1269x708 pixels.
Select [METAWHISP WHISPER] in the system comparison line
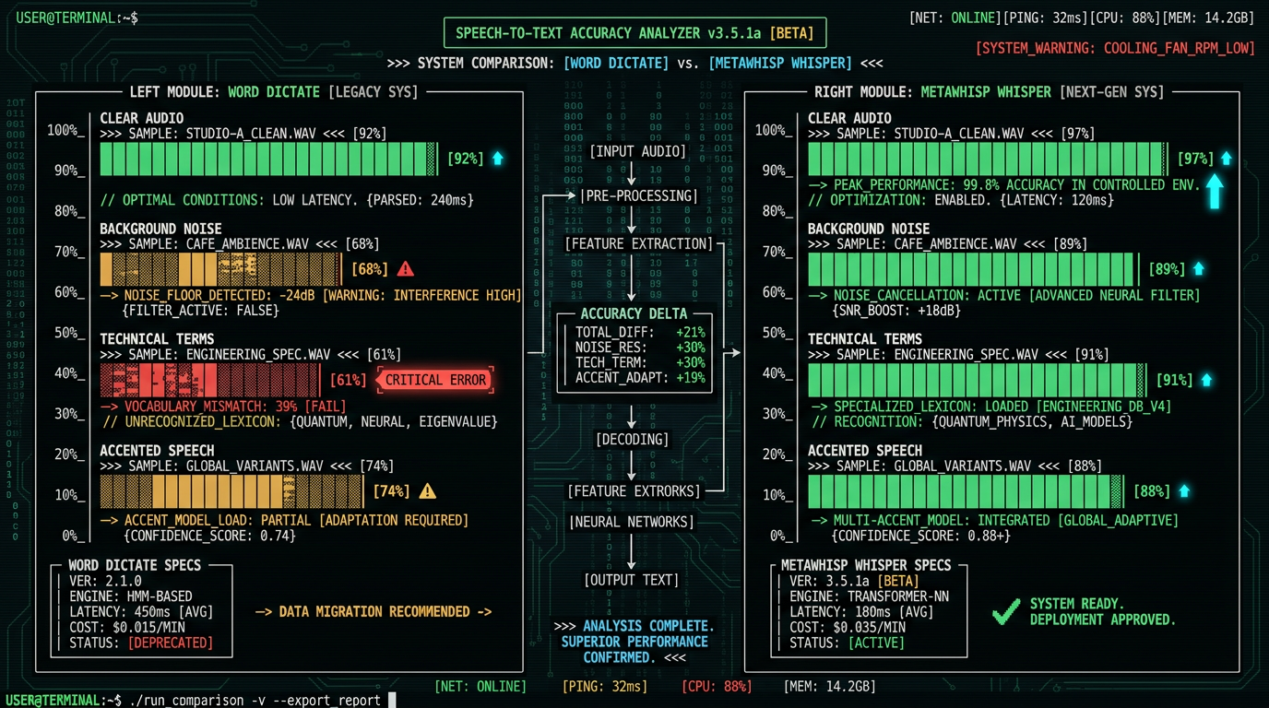[x=780, y=63]
